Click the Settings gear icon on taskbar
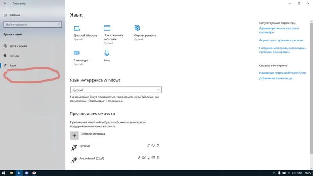 (x=19, y=173)
